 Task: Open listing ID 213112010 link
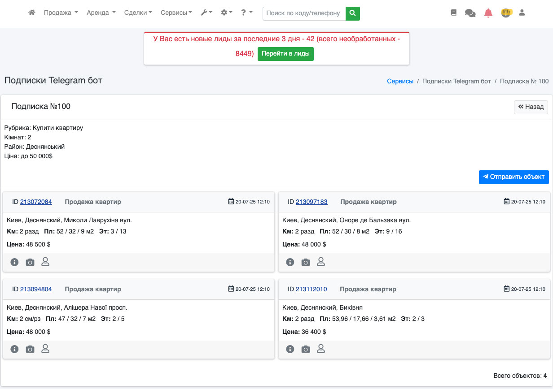pos(311,289)
